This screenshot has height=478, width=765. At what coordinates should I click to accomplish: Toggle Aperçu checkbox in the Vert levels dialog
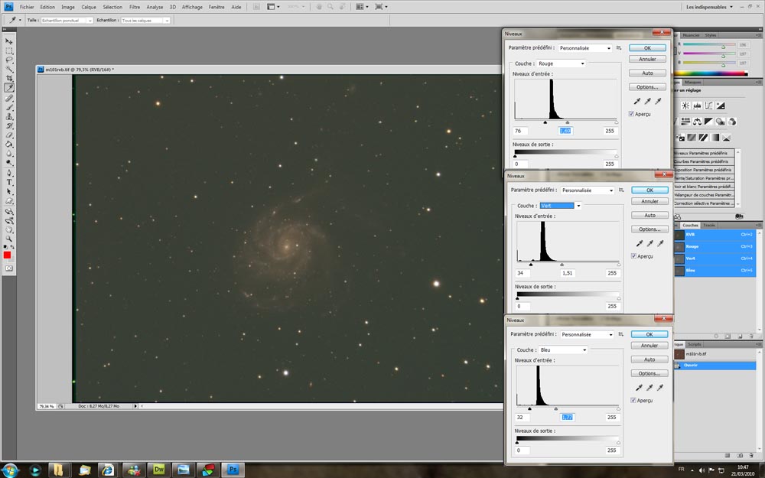click(634, 256)
